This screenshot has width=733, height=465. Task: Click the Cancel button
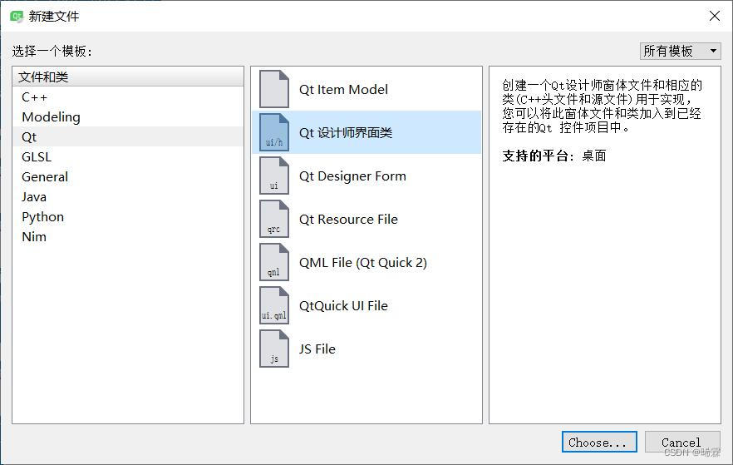682,442
